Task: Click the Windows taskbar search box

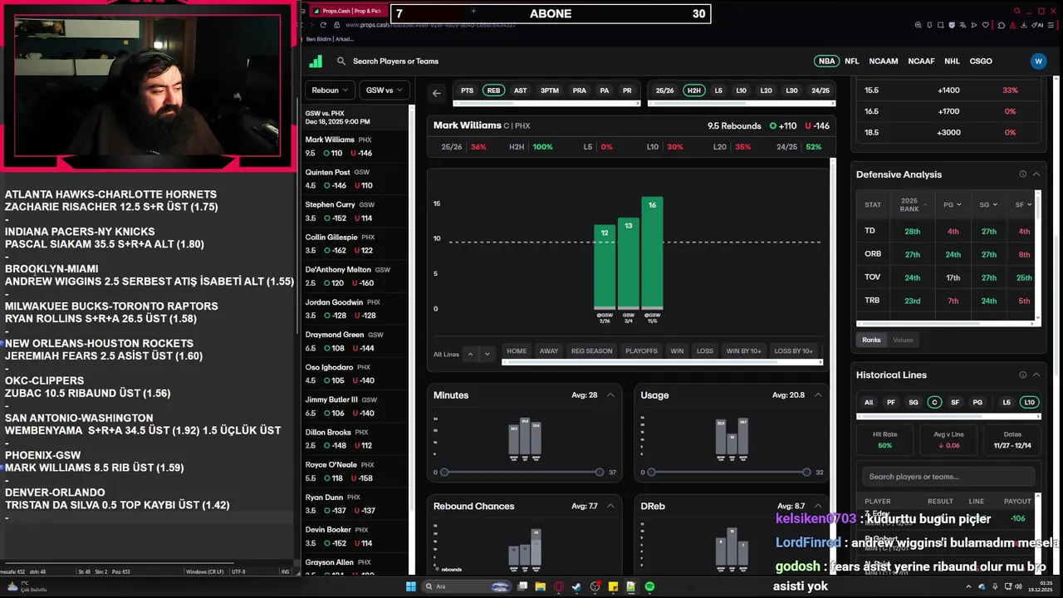Action: click(468, 586)
